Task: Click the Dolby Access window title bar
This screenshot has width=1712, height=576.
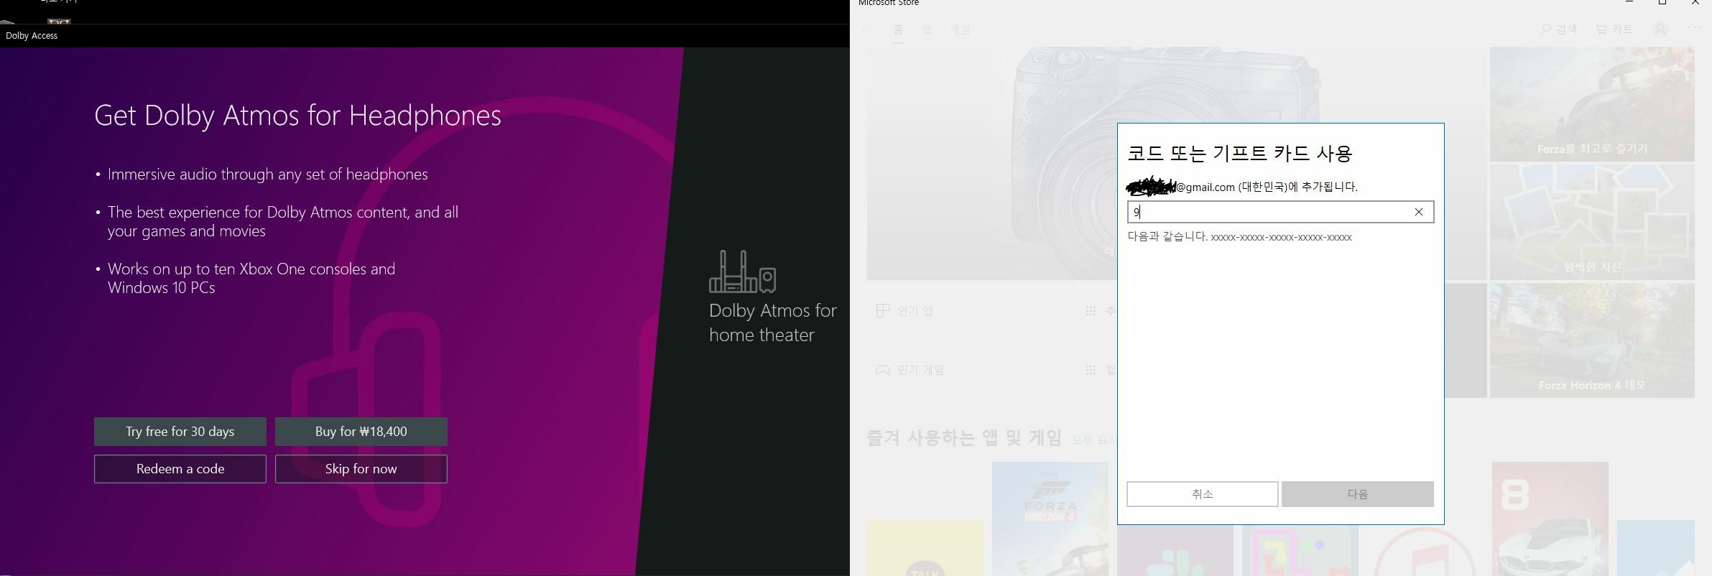Action: coord(425,35)
